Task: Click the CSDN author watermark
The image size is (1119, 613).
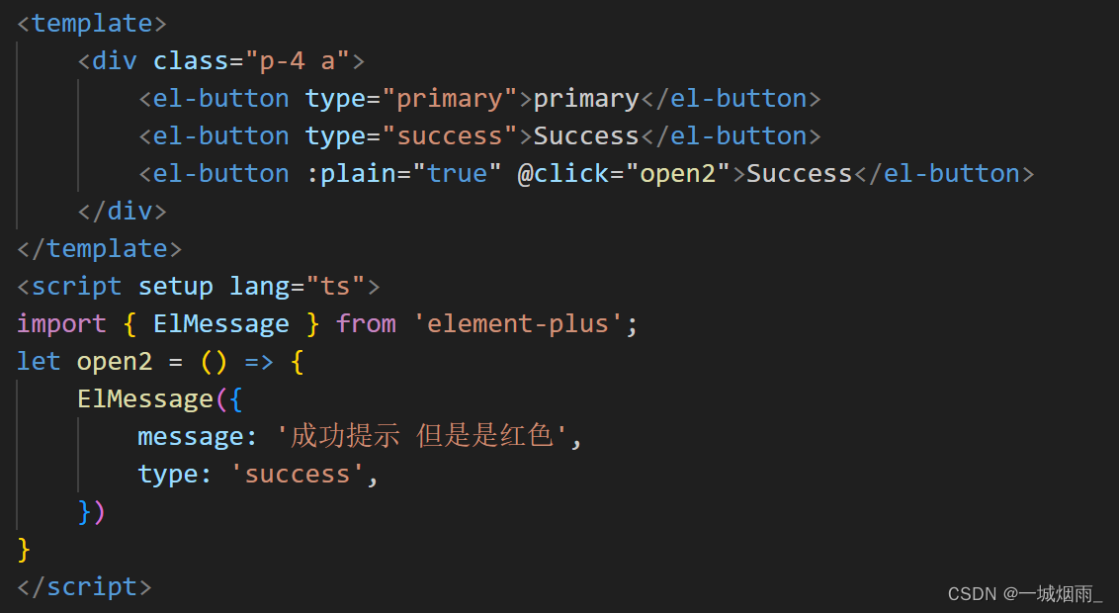Action: coord(1024,593)
